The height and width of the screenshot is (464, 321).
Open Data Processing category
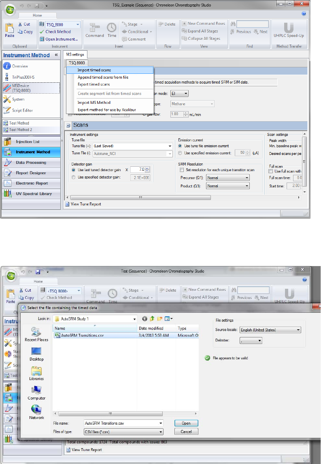[x=31, y=163]
